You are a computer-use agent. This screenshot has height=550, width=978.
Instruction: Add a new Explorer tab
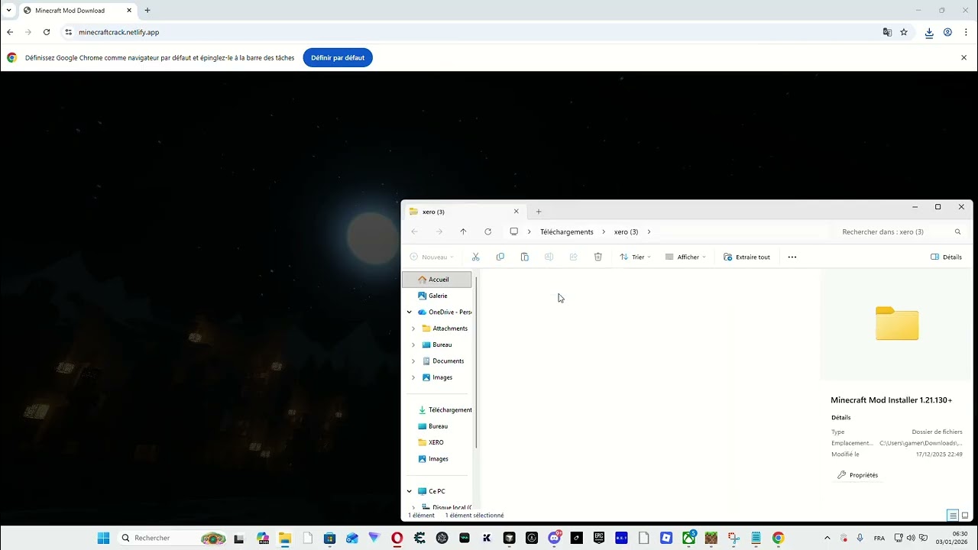539,212
